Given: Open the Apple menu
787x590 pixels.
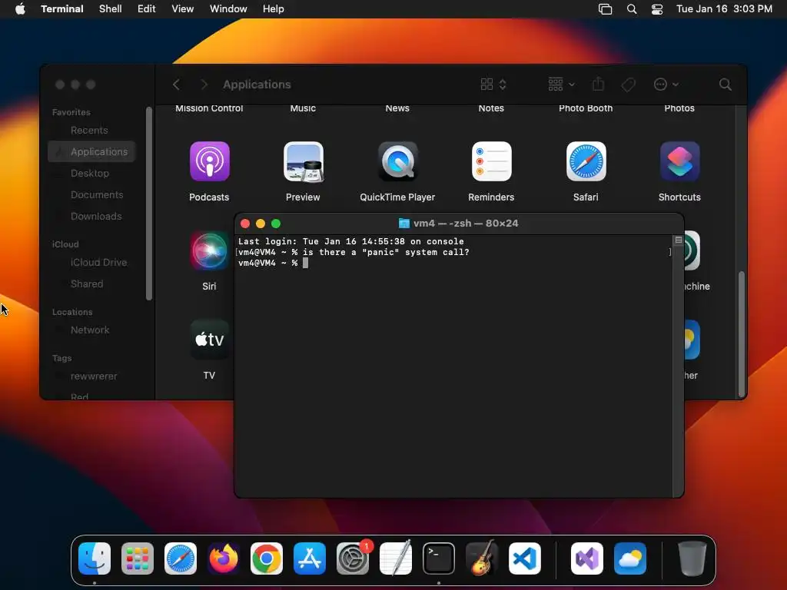Looking at the screenshot, I should click(x=20, y=9).
